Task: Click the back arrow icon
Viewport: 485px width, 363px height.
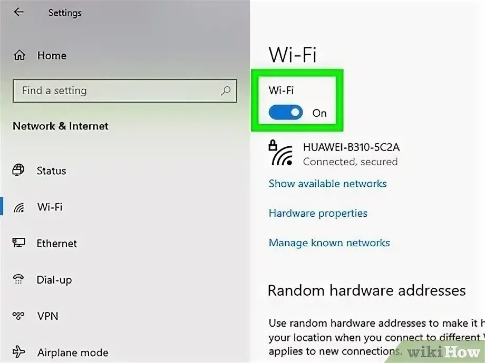Action: pyautogui.click(x=18, y=12)
